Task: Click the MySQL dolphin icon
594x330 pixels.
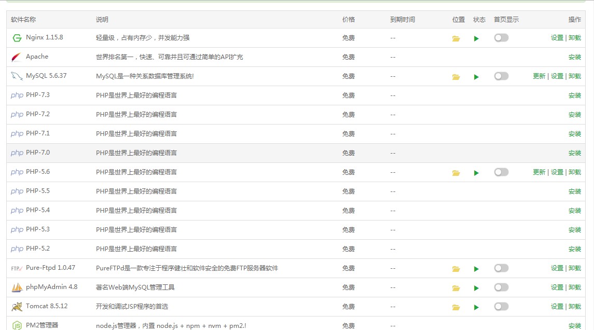Action: [17, 76]
